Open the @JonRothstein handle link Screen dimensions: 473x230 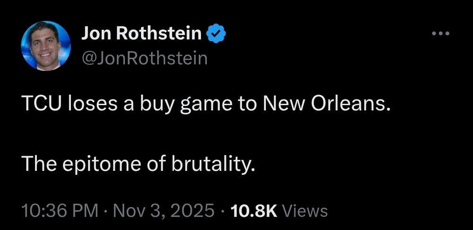(145, 58)
